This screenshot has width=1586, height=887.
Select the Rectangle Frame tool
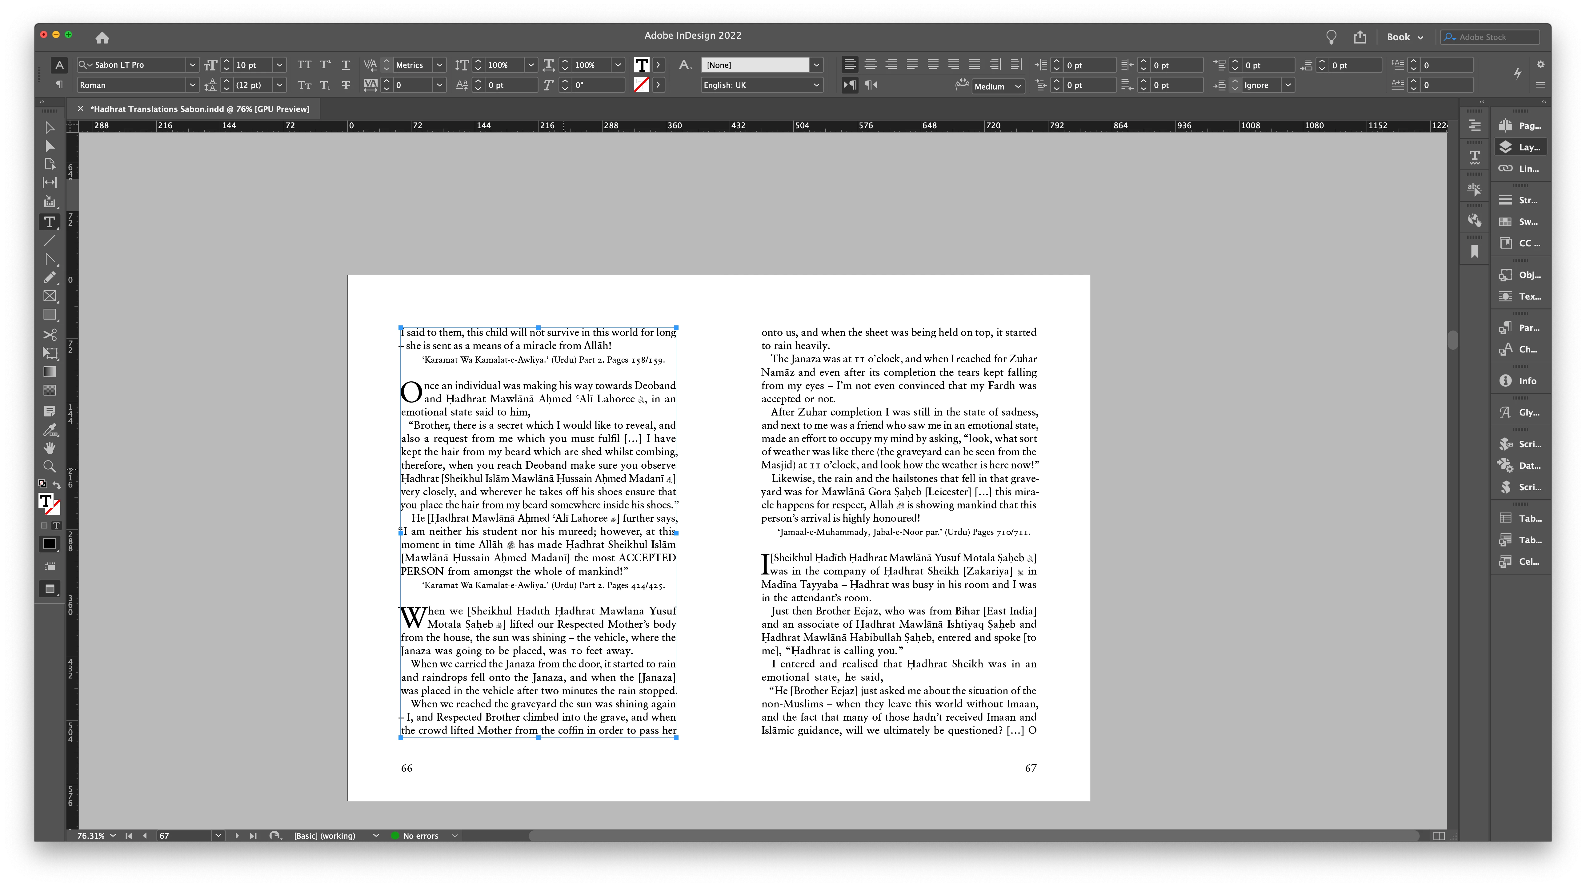click(x=49, y=296)
